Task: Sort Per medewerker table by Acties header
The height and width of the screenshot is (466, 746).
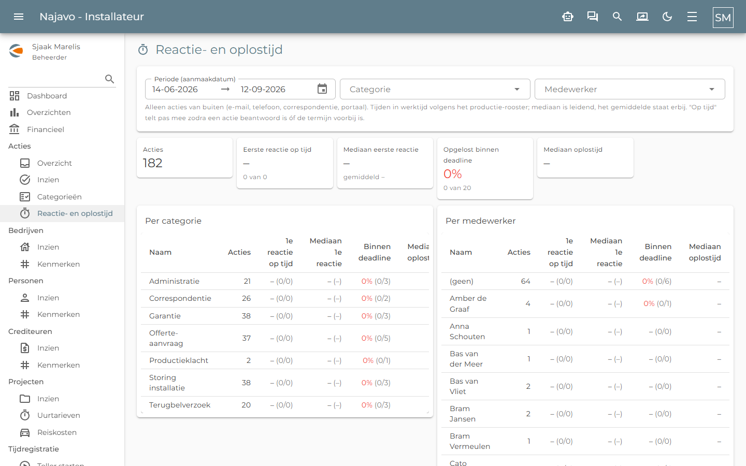Action: click(x=519, y=252)
